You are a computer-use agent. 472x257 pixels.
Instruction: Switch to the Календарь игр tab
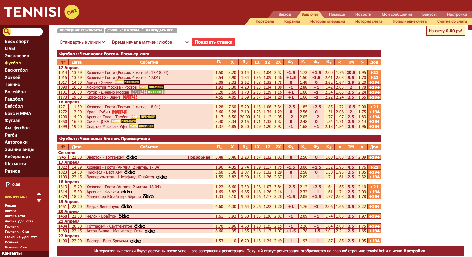(159, 30)
